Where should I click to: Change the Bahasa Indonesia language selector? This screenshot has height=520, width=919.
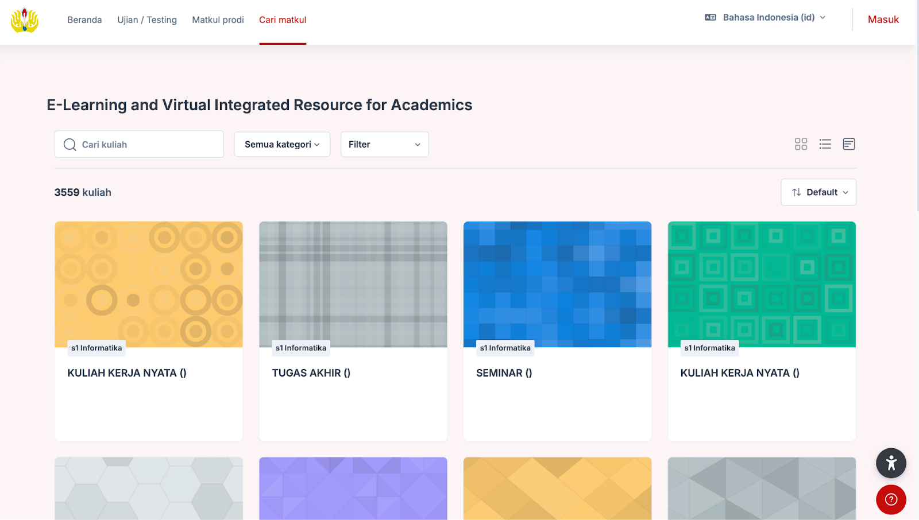pyautogui.click(x=768, y=17)
